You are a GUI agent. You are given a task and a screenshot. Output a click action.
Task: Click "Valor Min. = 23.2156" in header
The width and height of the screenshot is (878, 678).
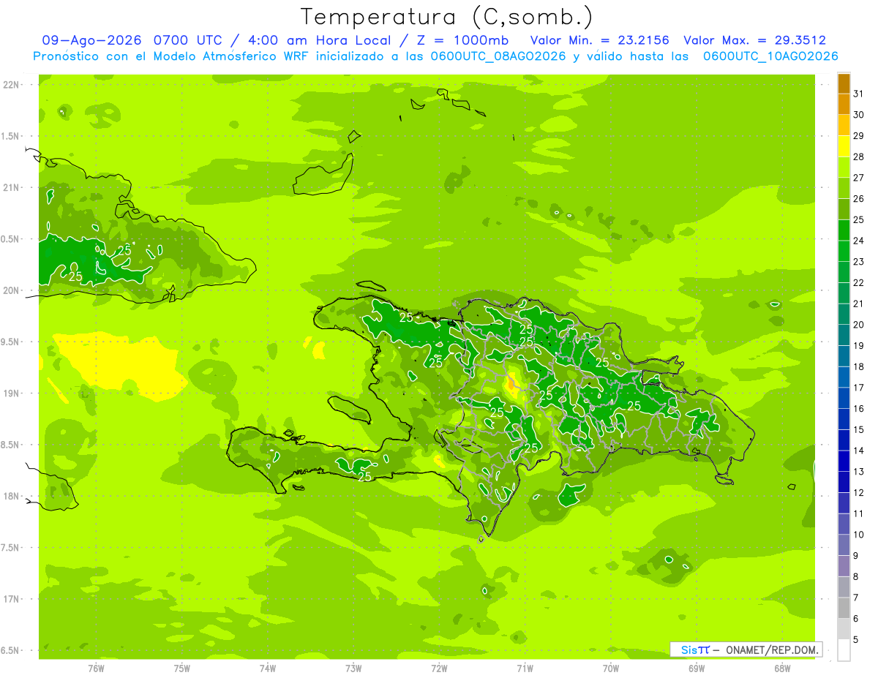pyautogui.click(x=599, y=40)
